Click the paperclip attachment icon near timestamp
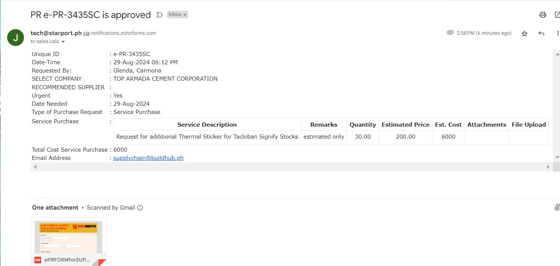The image size is (560, 266). (450, 33)
